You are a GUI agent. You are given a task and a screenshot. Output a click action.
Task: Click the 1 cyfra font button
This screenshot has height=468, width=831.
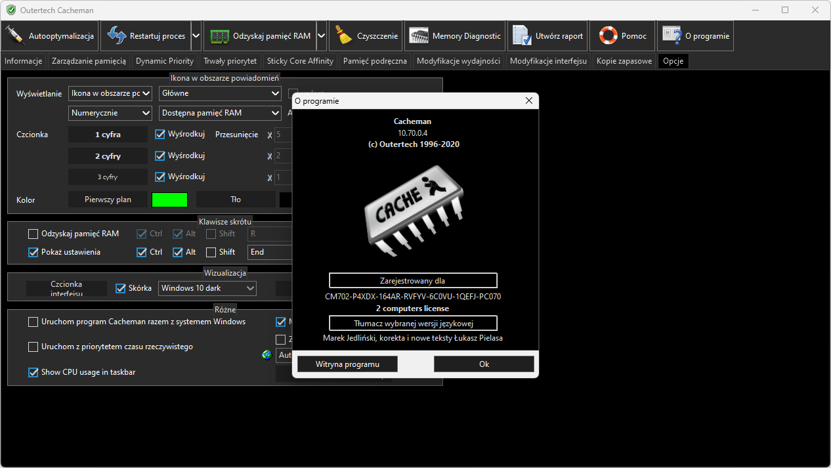[108, 135]
